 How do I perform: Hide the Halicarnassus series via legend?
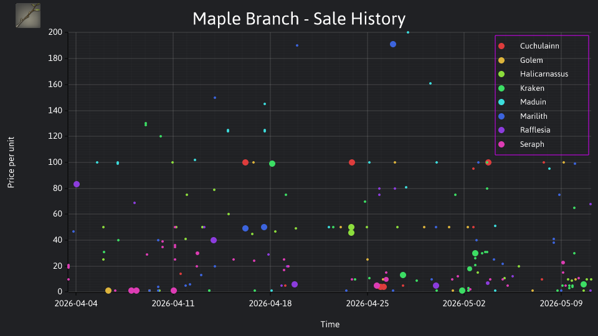coord(544,74)
